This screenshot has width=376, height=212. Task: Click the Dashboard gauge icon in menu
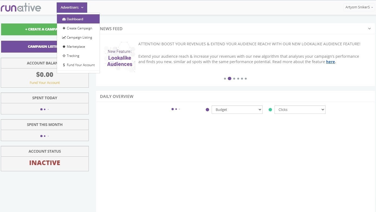click(x=64, y=19)
